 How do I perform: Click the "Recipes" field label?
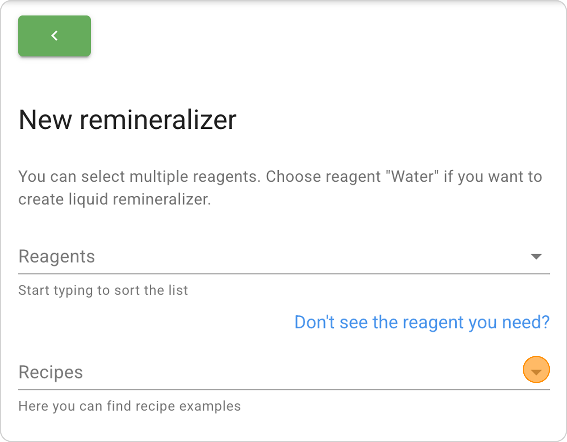(x=51, y=372)
